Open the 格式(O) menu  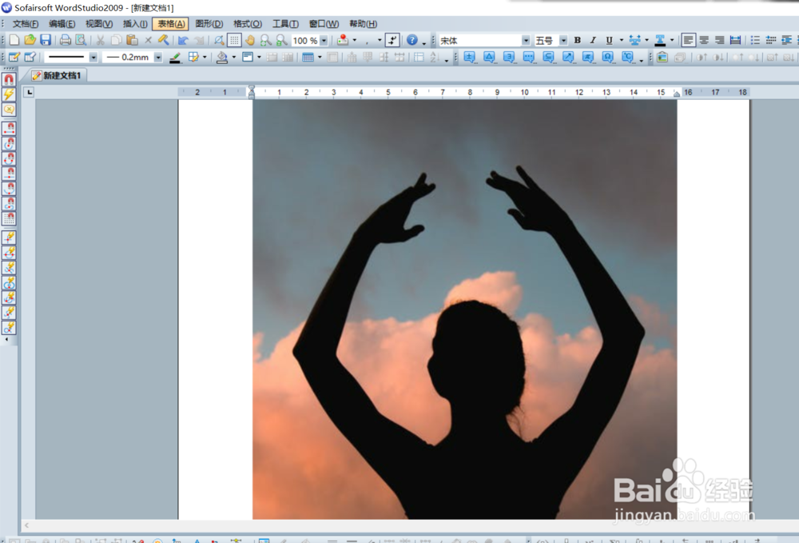248,24
